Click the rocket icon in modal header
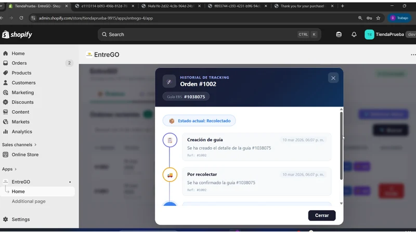The width and height of the screenshot is (416, 234). coord(170,82)
